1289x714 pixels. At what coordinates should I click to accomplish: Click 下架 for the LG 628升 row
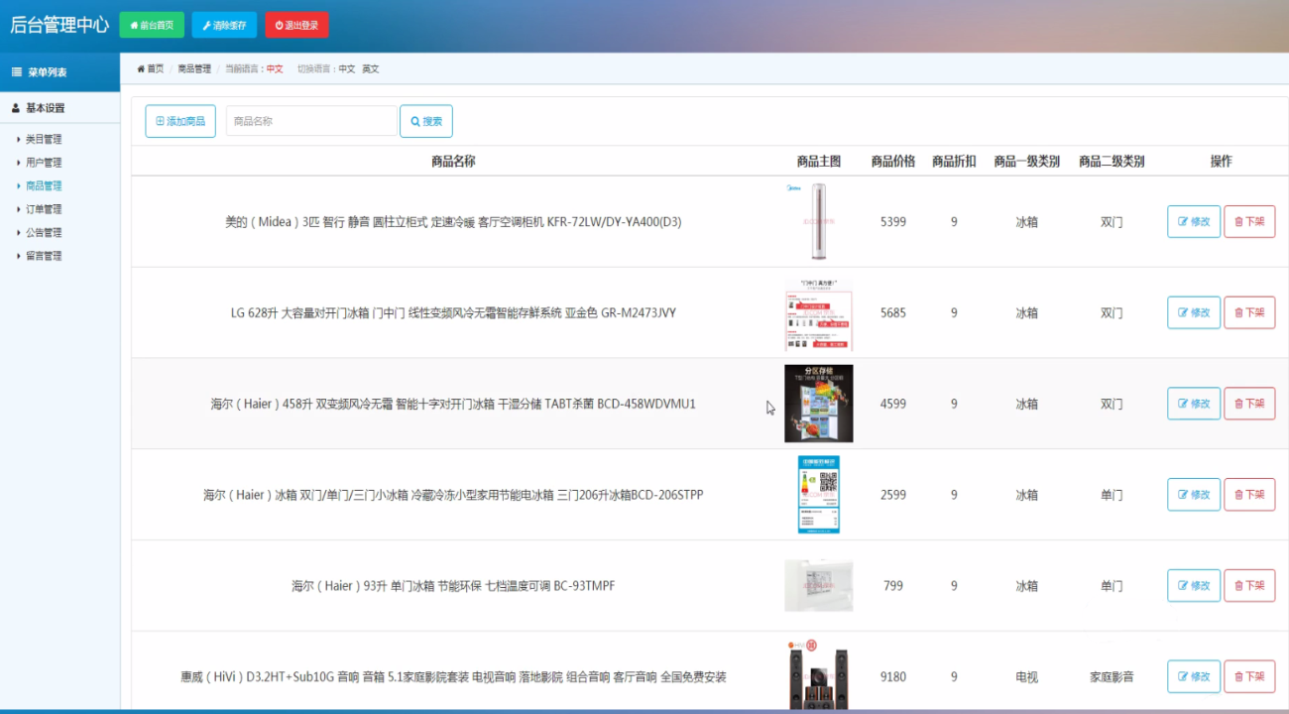pos(1249,312)
